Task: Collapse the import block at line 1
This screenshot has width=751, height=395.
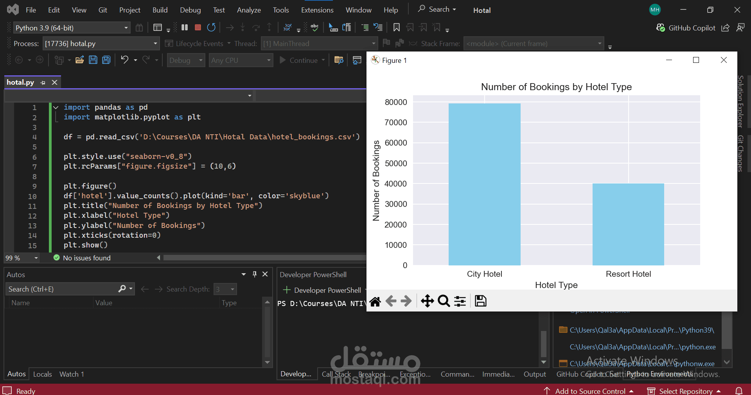Action: point(56,107)
